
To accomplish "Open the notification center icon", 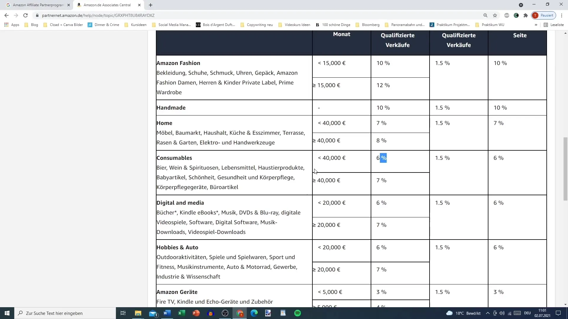I will [558, 313].
